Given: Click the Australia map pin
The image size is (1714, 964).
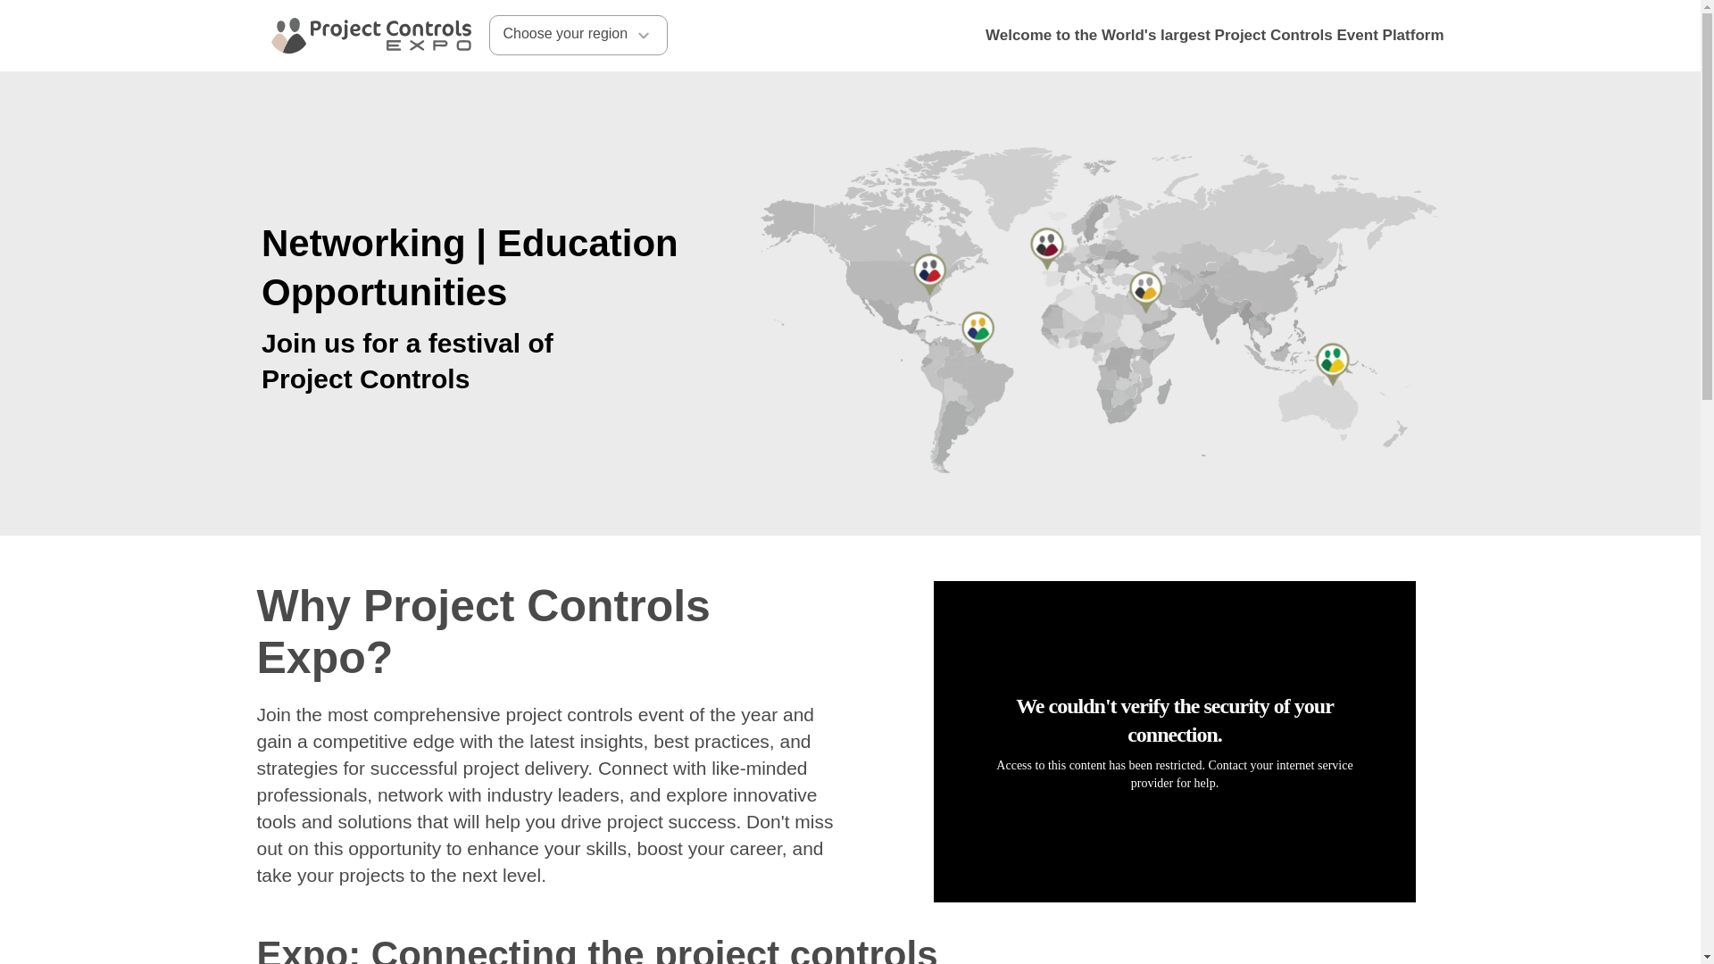Looking at the screenshot, I should pyautogui.click(x=1333, y=364).
